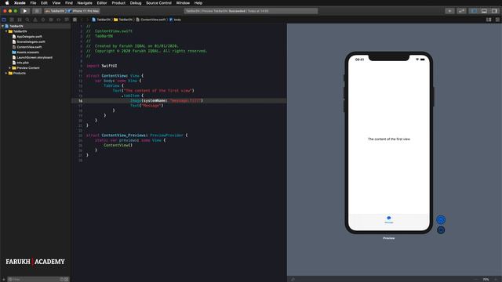Image resolution: width=502 pixels, height=282 pixels.
Task: Click the add editor on right icon
Action: point(497,20)
